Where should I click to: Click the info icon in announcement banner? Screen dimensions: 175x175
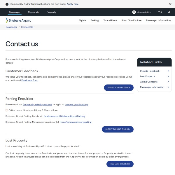point(7,4)
